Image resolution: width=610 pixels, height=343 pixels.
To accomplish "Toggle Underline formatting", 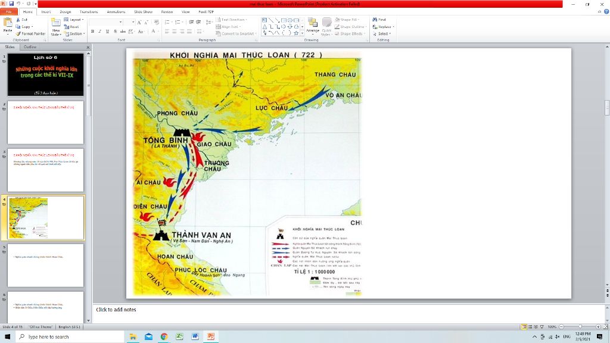I will click(107, 32).
